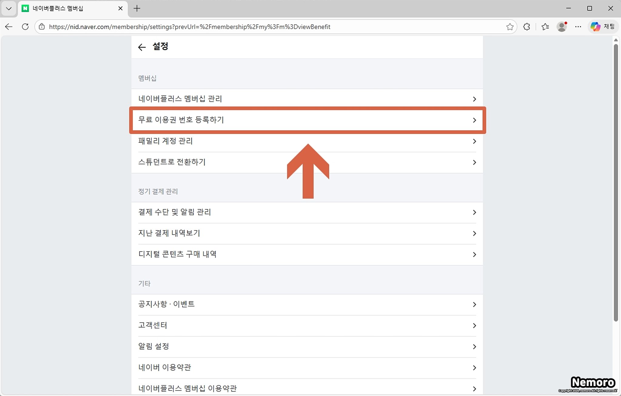Open the three-dot browser settings menu
Viewport: 621px width, 396px height.
pos(578,27)
